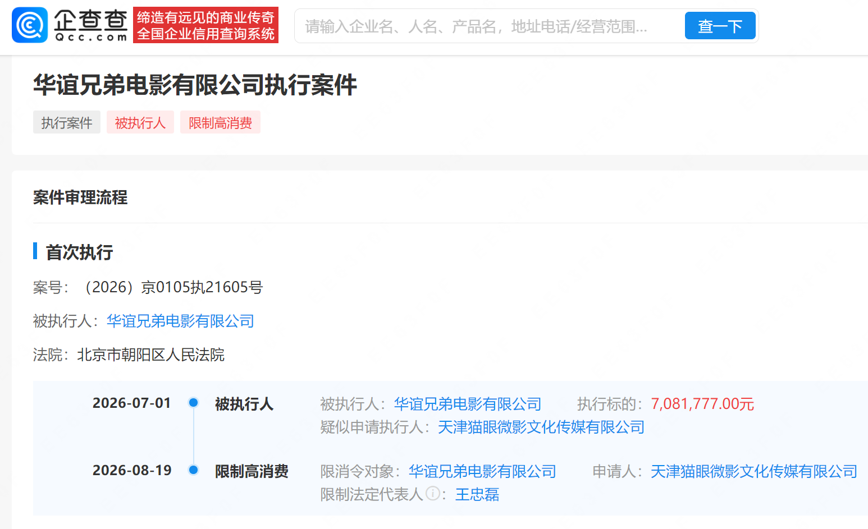Click the 2026-08-19 timeline dot
The image size is (868, 529).
click(x=194, y=470)
